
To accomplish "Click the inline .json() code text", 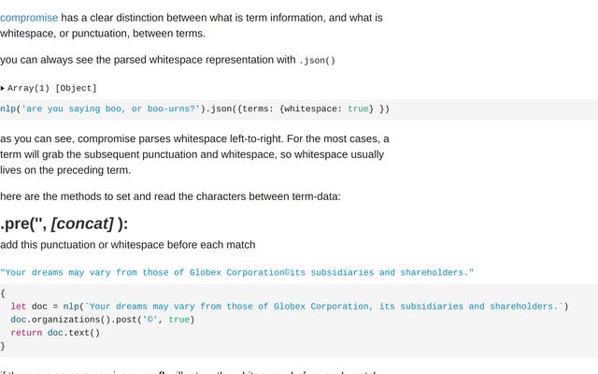I will tap(318, 60).
